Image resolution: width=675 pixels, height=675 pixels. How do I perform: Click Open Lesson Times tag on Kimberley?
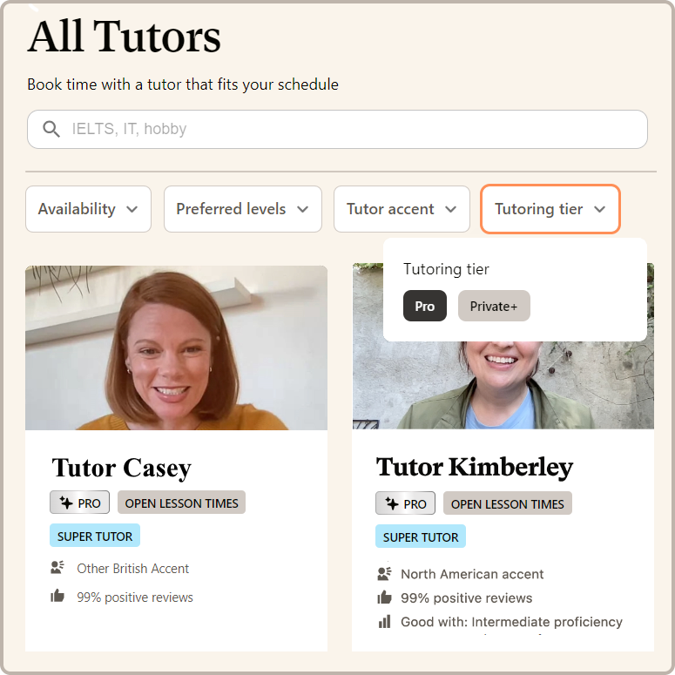[x=507, y=503]
